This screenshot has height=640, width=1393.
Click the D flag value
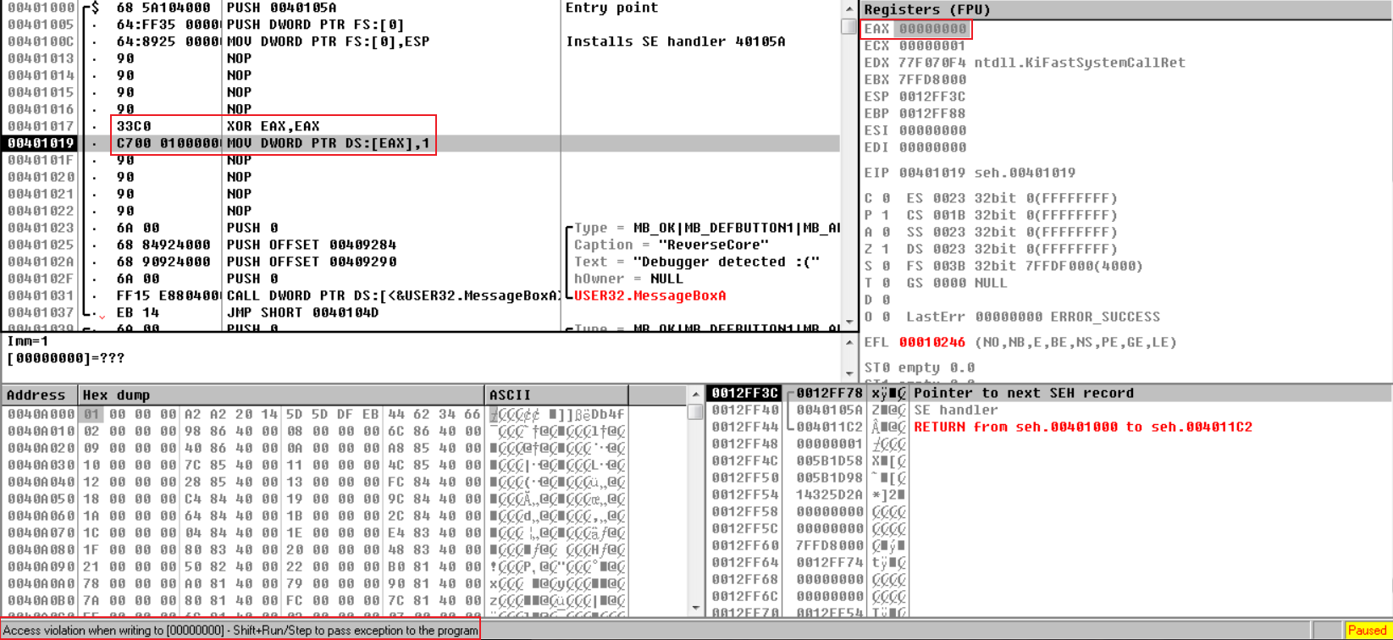[886, 300]
